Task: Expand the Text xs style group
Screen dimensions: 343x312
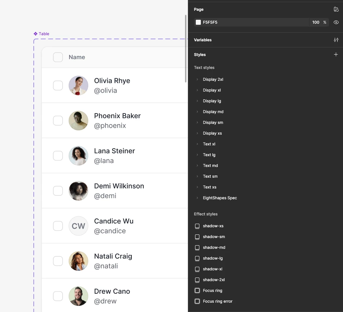Action: pos(197,187)
